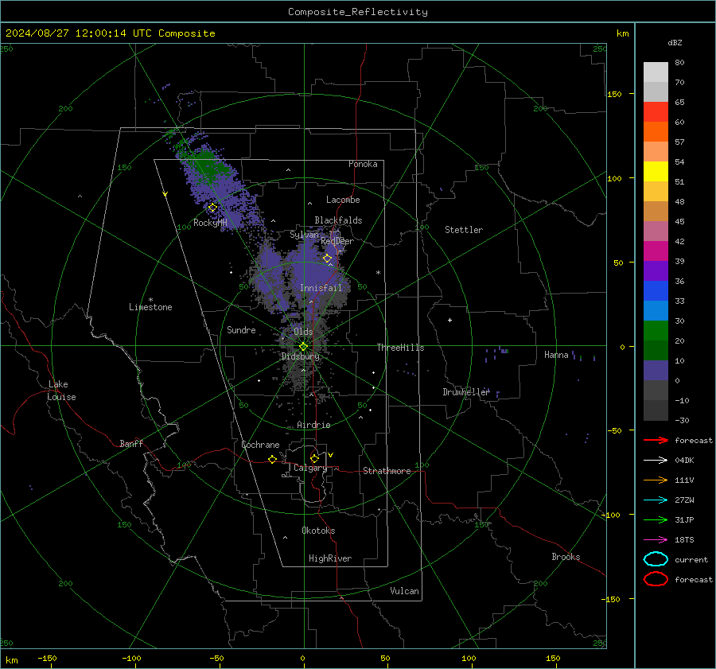Click the Sylvan label
Viewport: 716px width, 669px height.
tap(304, 235)
